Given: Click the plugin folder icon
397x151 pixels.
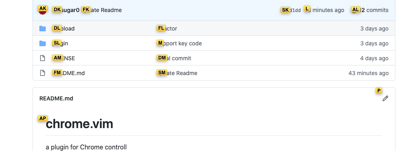Looking at the screenshot, I should click(43, 44).
